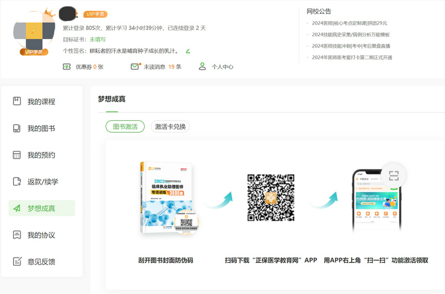The height and width of the screenshot is (294, 445).
Task: Click the 我的课程 sidebar icon
Action: 17,102
